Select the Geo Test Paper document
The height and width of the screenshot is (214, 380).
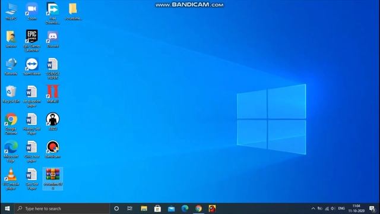tap(31, 179)
